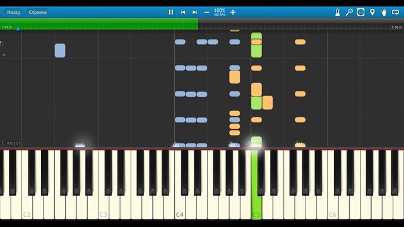404x227 pixels.
Task: Click the 100% speed value
Action: pyautogui.click(x=220, y=11)
